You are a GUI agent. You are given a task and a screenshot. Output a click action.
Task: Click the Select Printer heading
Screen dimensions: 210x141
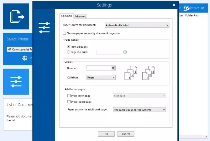coord(18,39)
